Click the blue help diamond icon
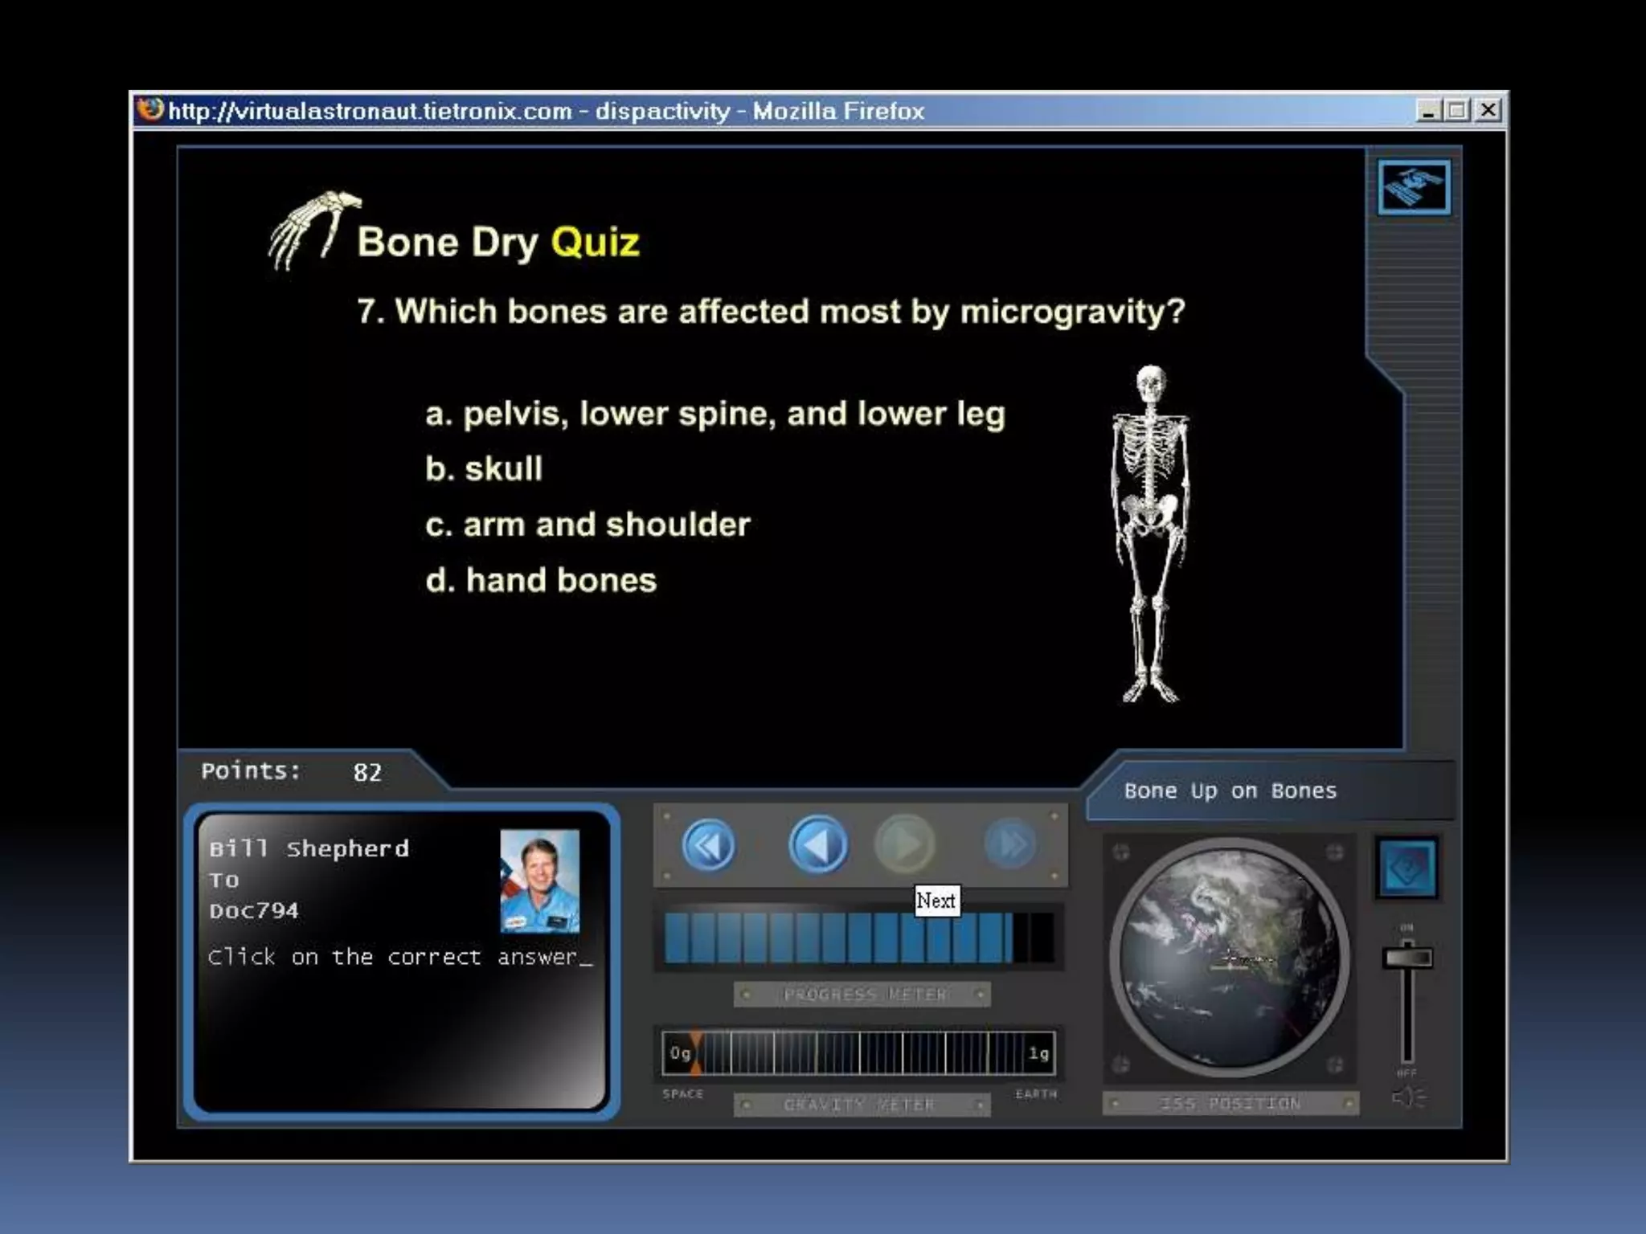1646x1234 pixels. 1406,868
